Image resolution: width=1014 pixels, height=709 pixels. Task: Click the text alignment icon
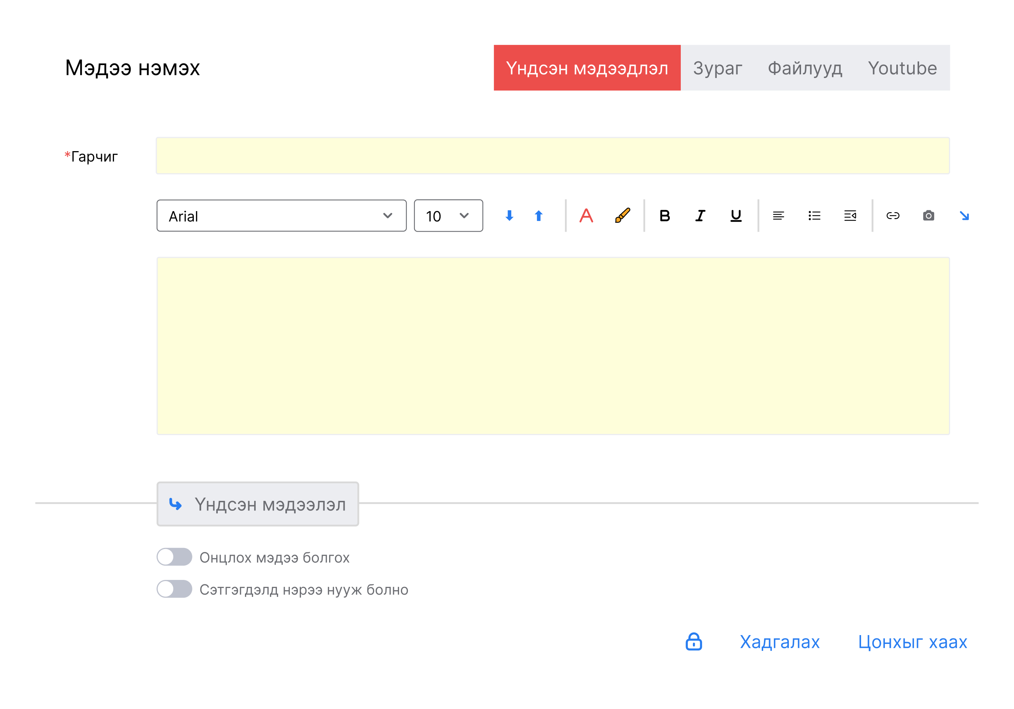(x=778, y=215)
